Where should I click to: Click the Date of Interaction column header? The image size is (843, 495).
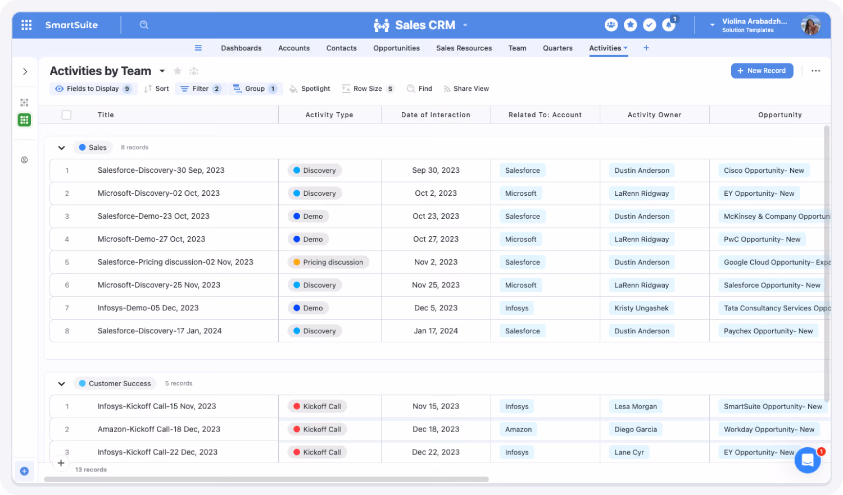(436, 115)
